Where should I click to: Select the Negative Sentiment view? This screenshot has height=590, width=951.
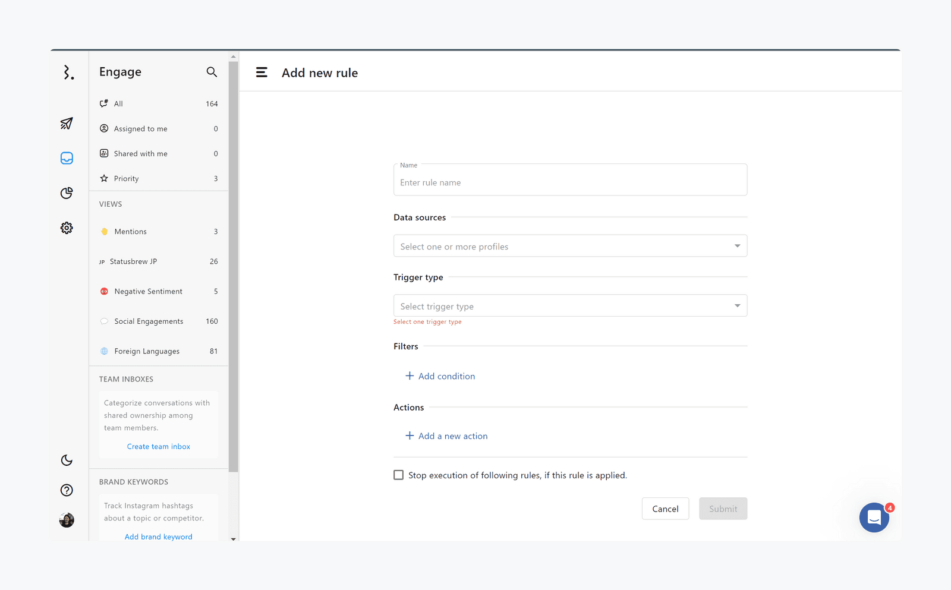[x=148, y=292]
